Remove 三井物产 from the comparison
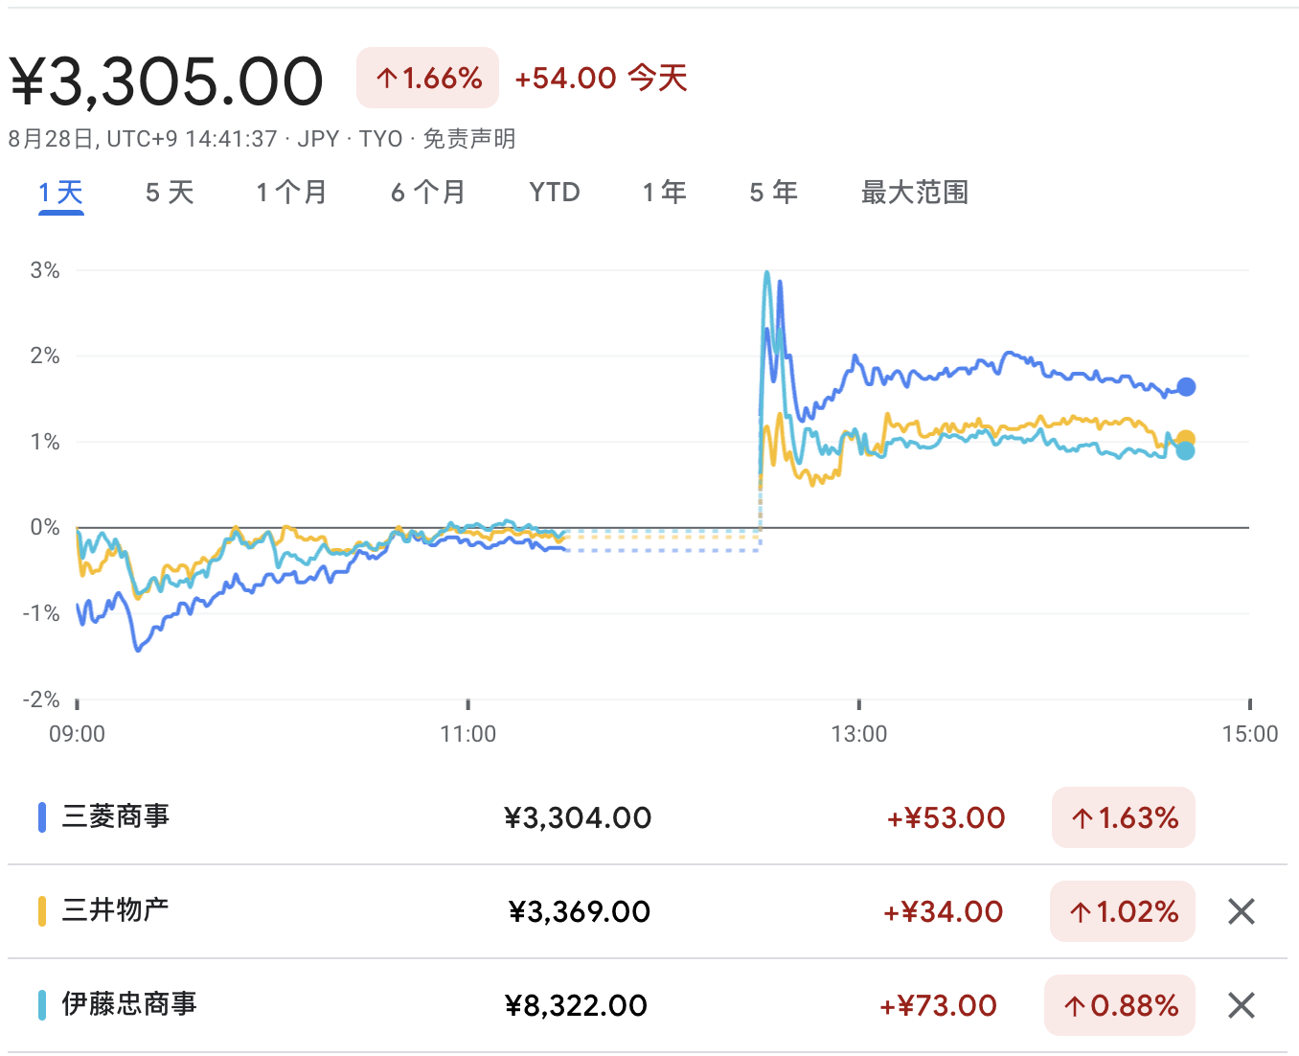Viewport: 1299px width, 1056px height. 1241,911
